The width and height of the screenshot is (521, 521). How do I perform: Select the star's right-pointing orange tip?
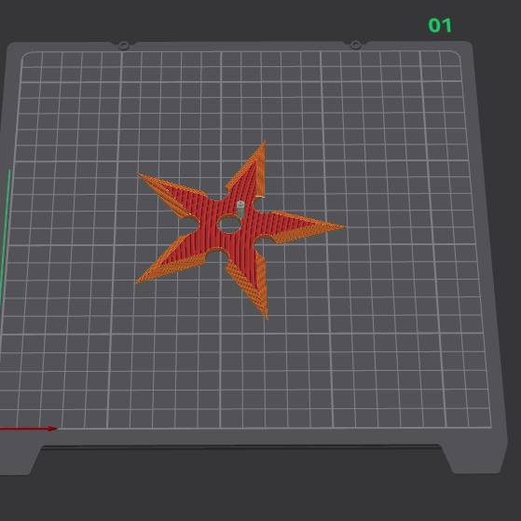[x=329, y=227]
